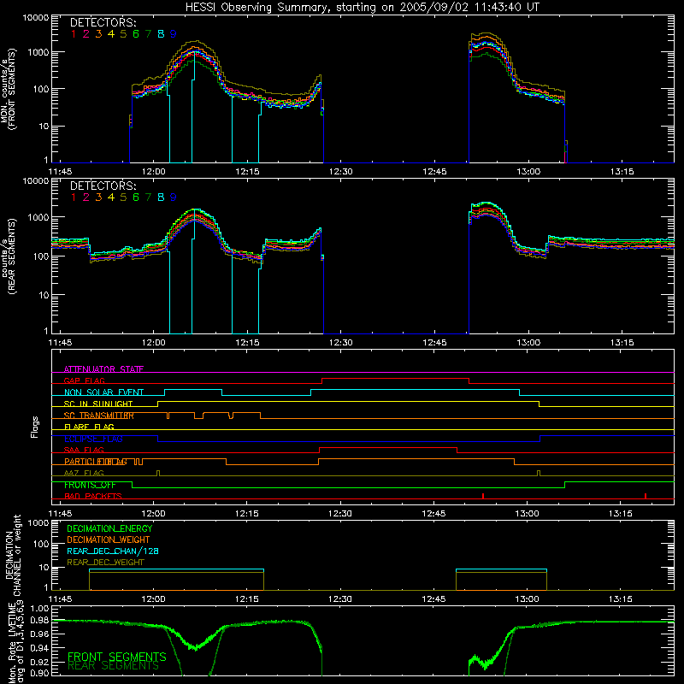Viewport: 684px width, 684px height.
Task: Click the 13:00 tick label under rear segments plot
Action: (528, 343)
